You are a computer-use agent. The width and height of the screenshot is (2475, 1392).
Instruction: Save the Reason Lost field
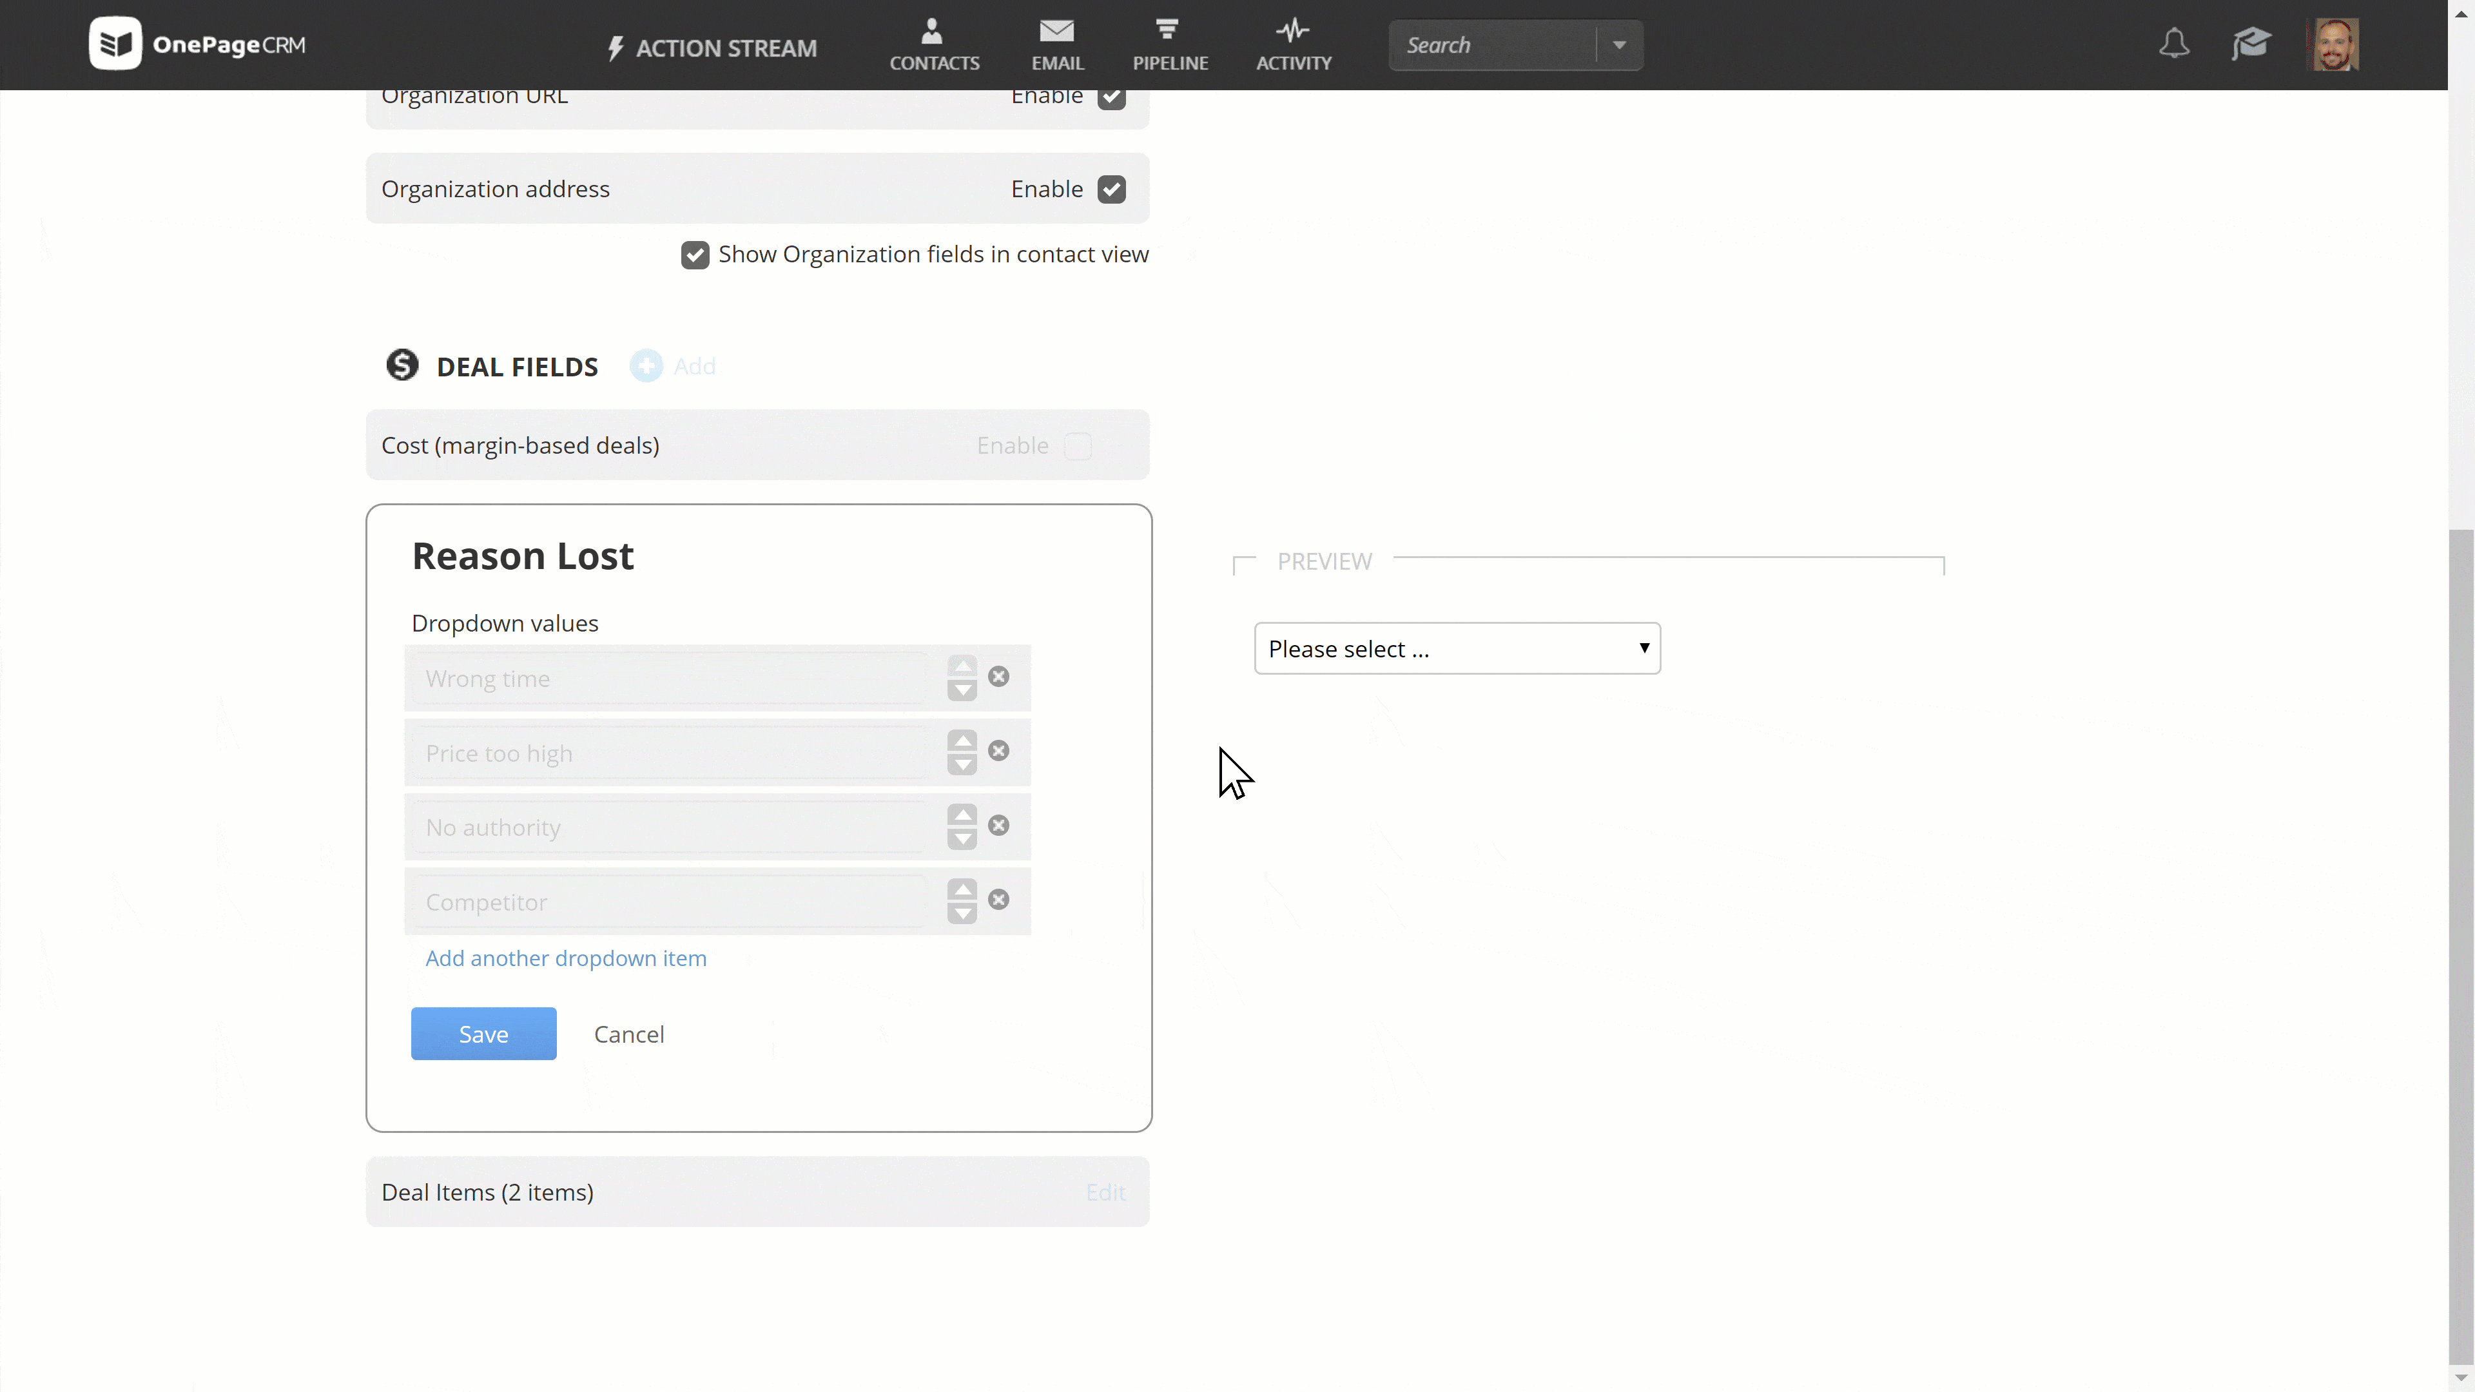(x=483, y=1034)
